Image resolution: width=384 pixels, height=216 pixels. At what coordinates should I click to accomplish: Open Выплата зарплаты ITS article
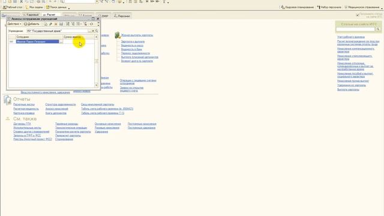pyautogui.click(x=348, y=89)
